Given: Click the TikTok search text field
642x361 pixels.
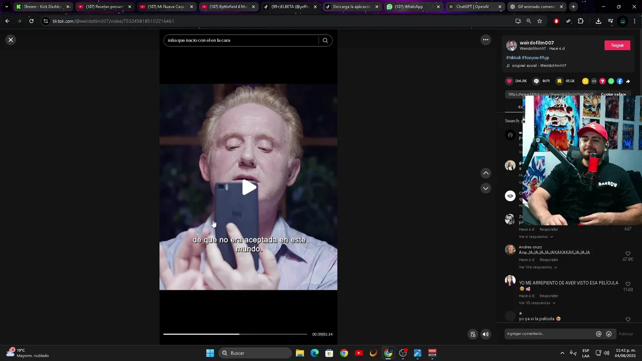Looking at the screenshot, I should [242, 41].
